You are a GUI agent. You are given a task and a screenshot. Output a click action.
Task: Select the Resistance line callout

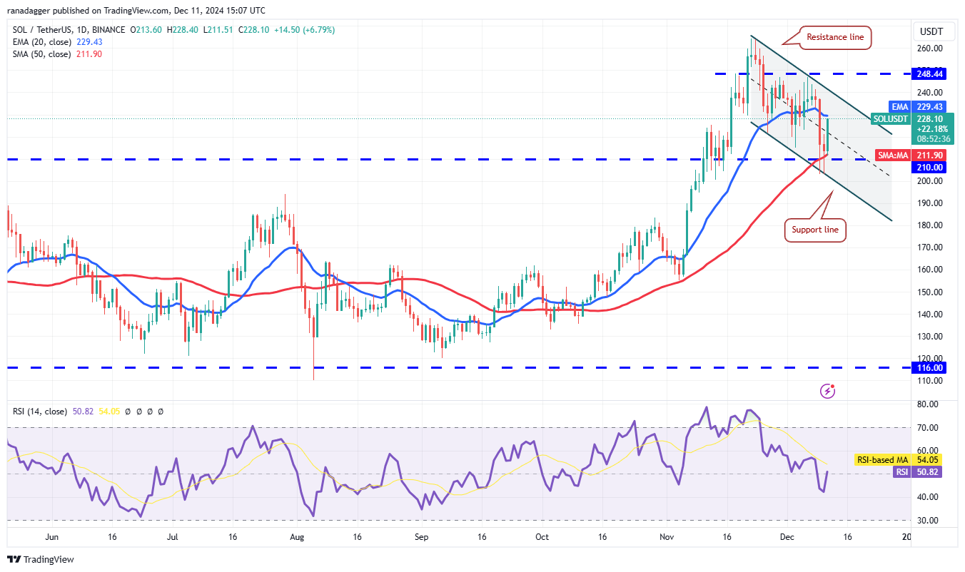click(x=834, y=37)
